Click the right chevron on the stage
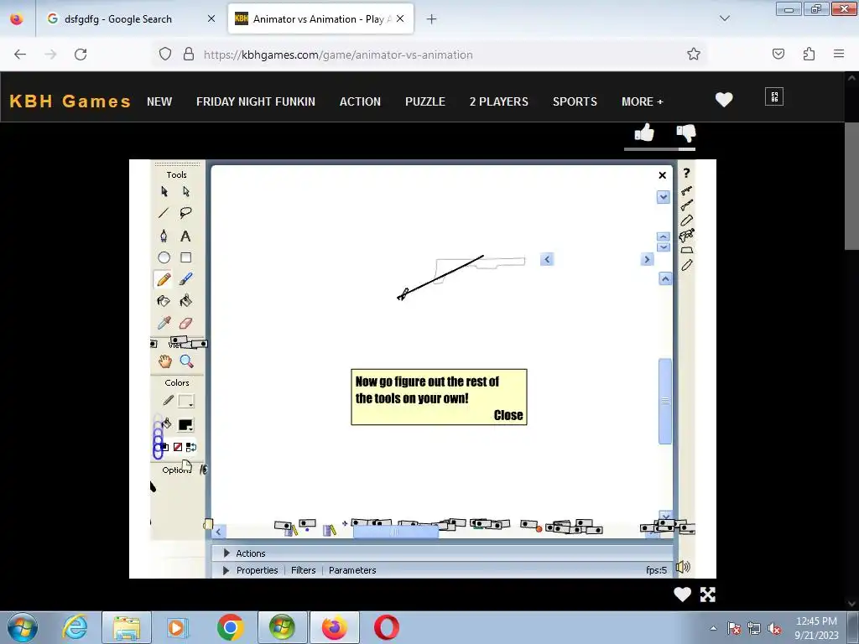This screenshot has height=644, width=859. coord(647,259)
